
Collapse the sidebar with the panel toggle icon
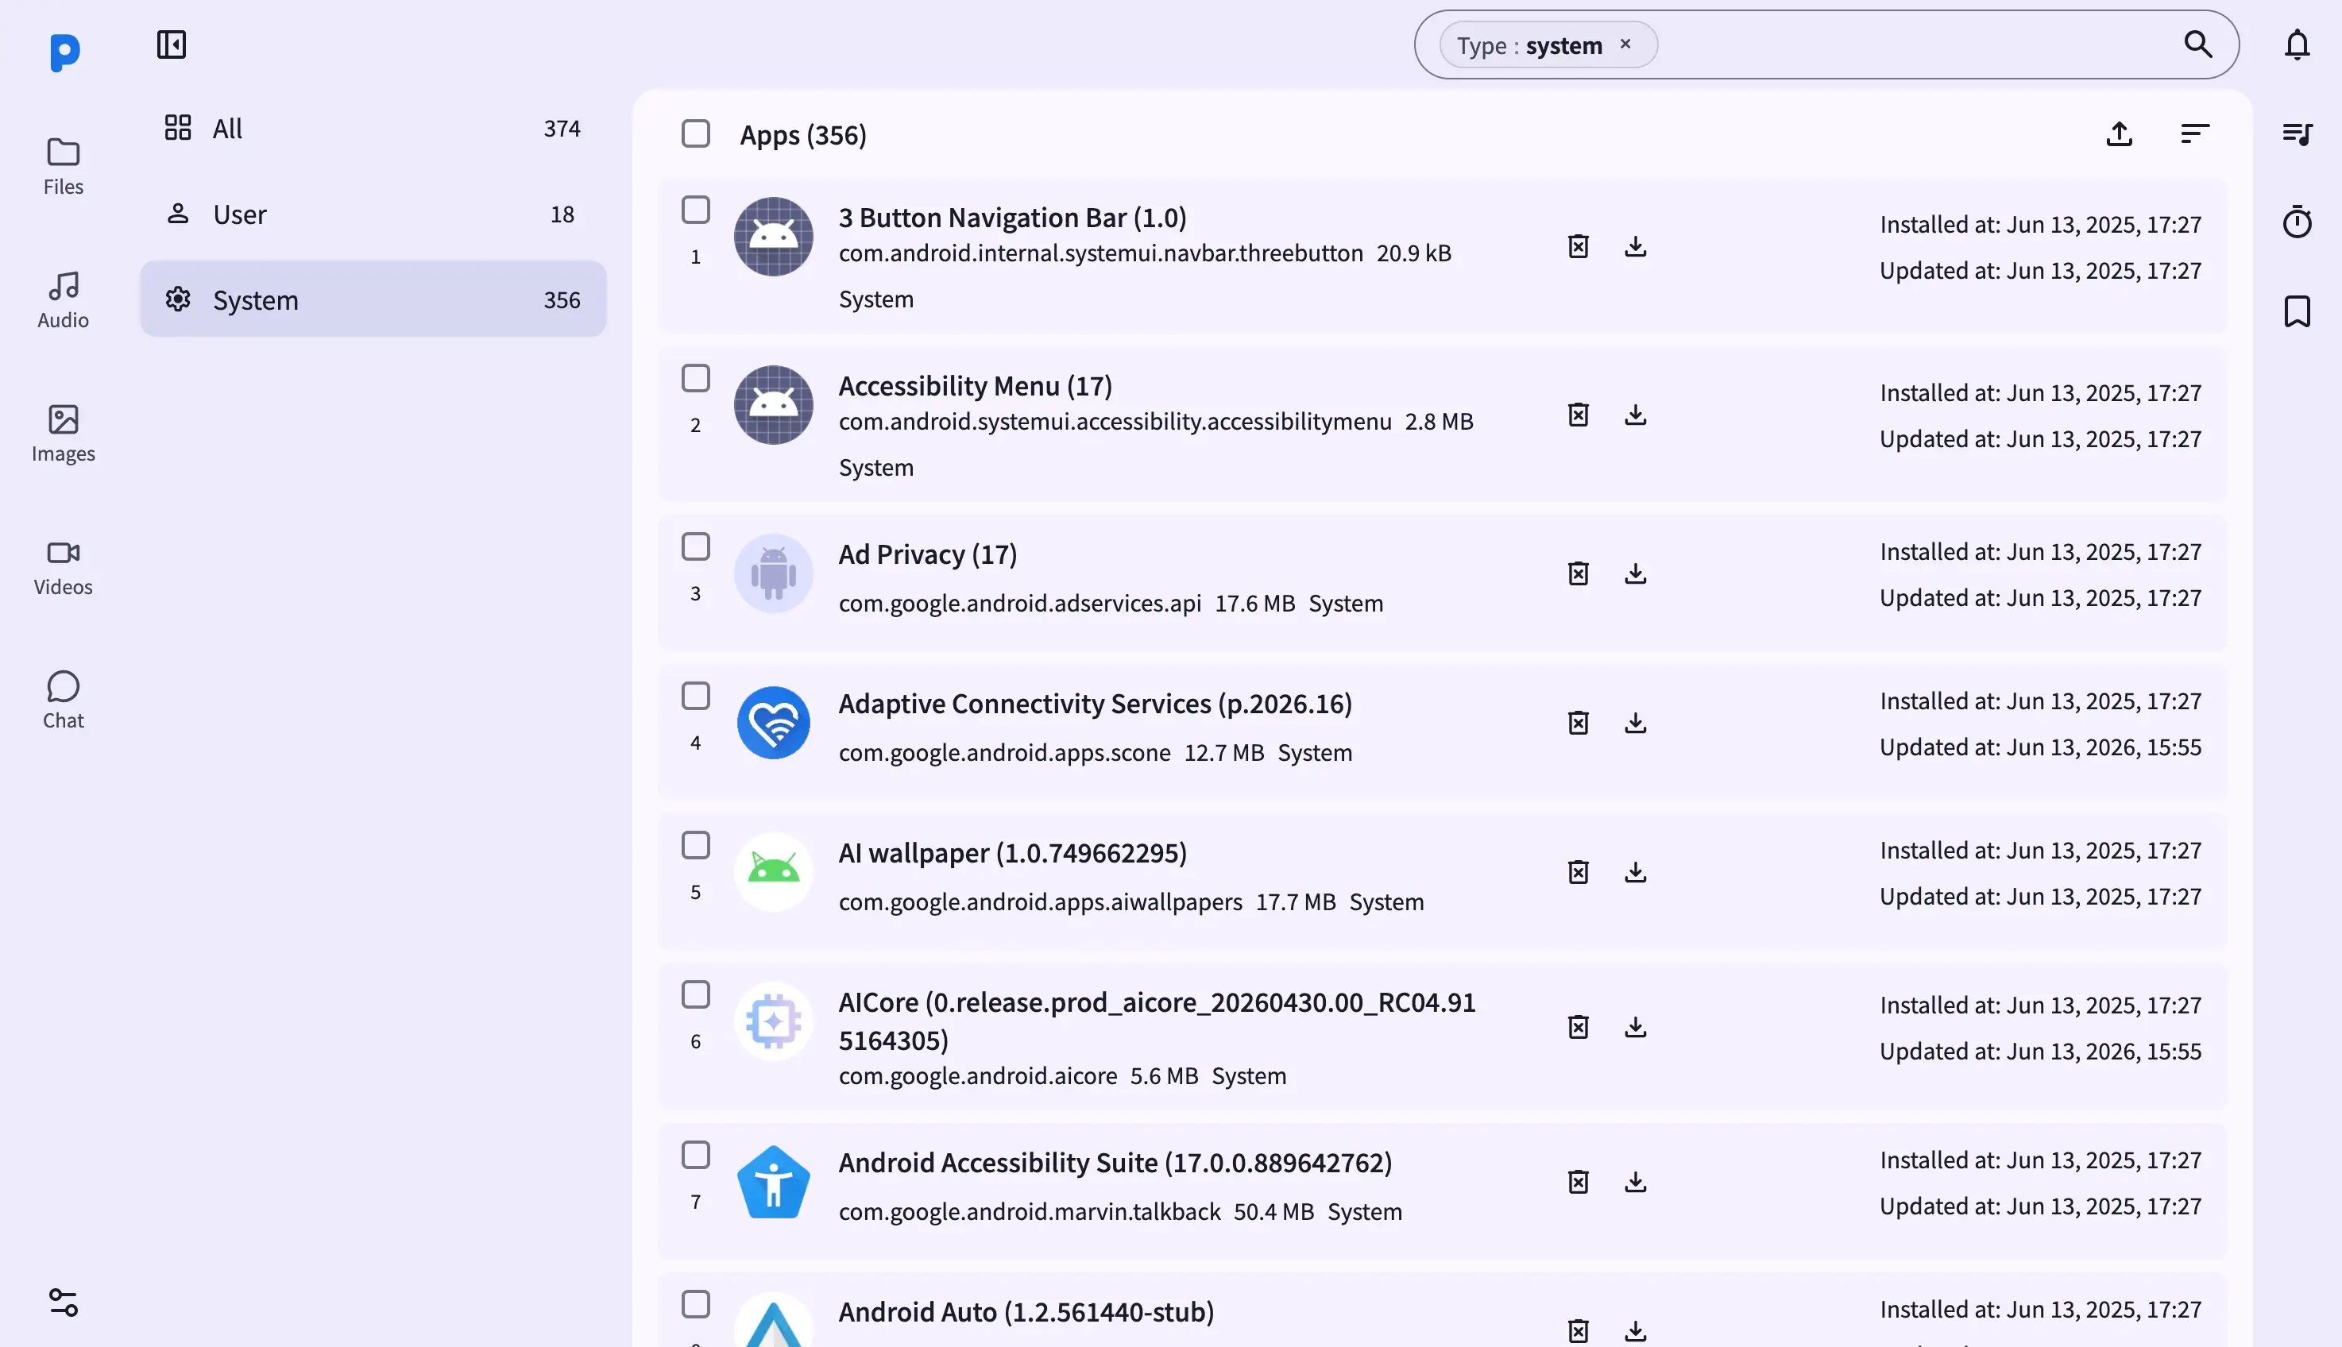pos(171,44)
